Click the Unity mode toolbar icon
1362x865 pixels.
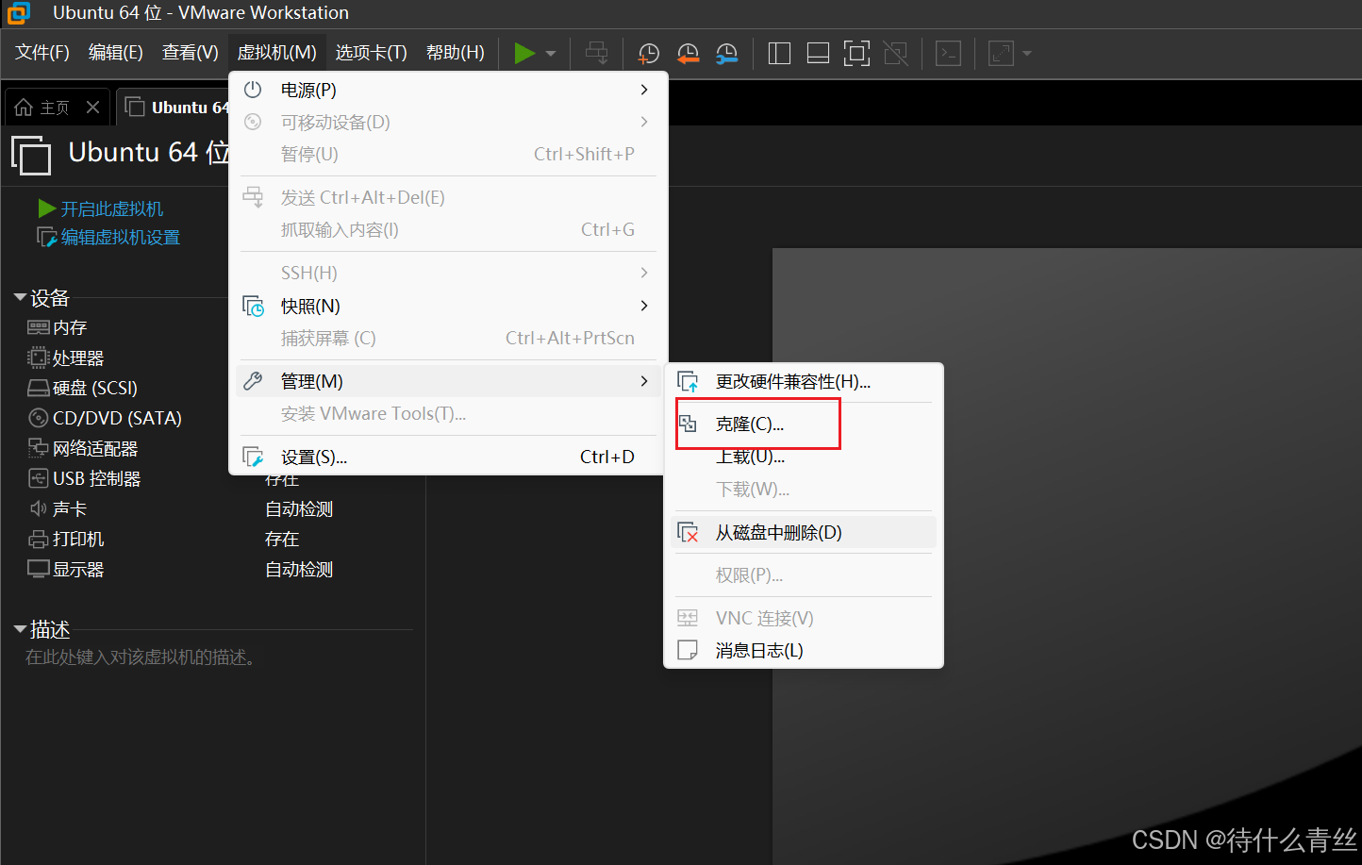[895, 53]
